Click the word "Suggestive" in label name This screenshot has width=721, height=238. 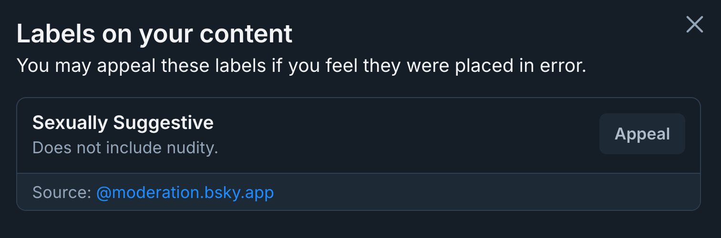[163, 123]
